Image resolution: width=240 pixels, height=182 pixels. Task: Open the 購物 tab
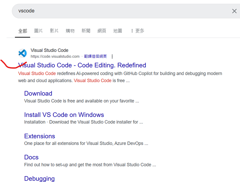pos(70,31)
